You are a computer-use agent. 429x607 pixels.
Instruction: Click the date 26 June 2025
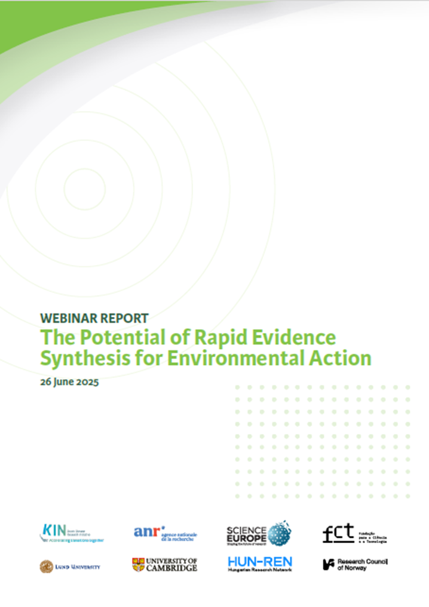(69, 383)
